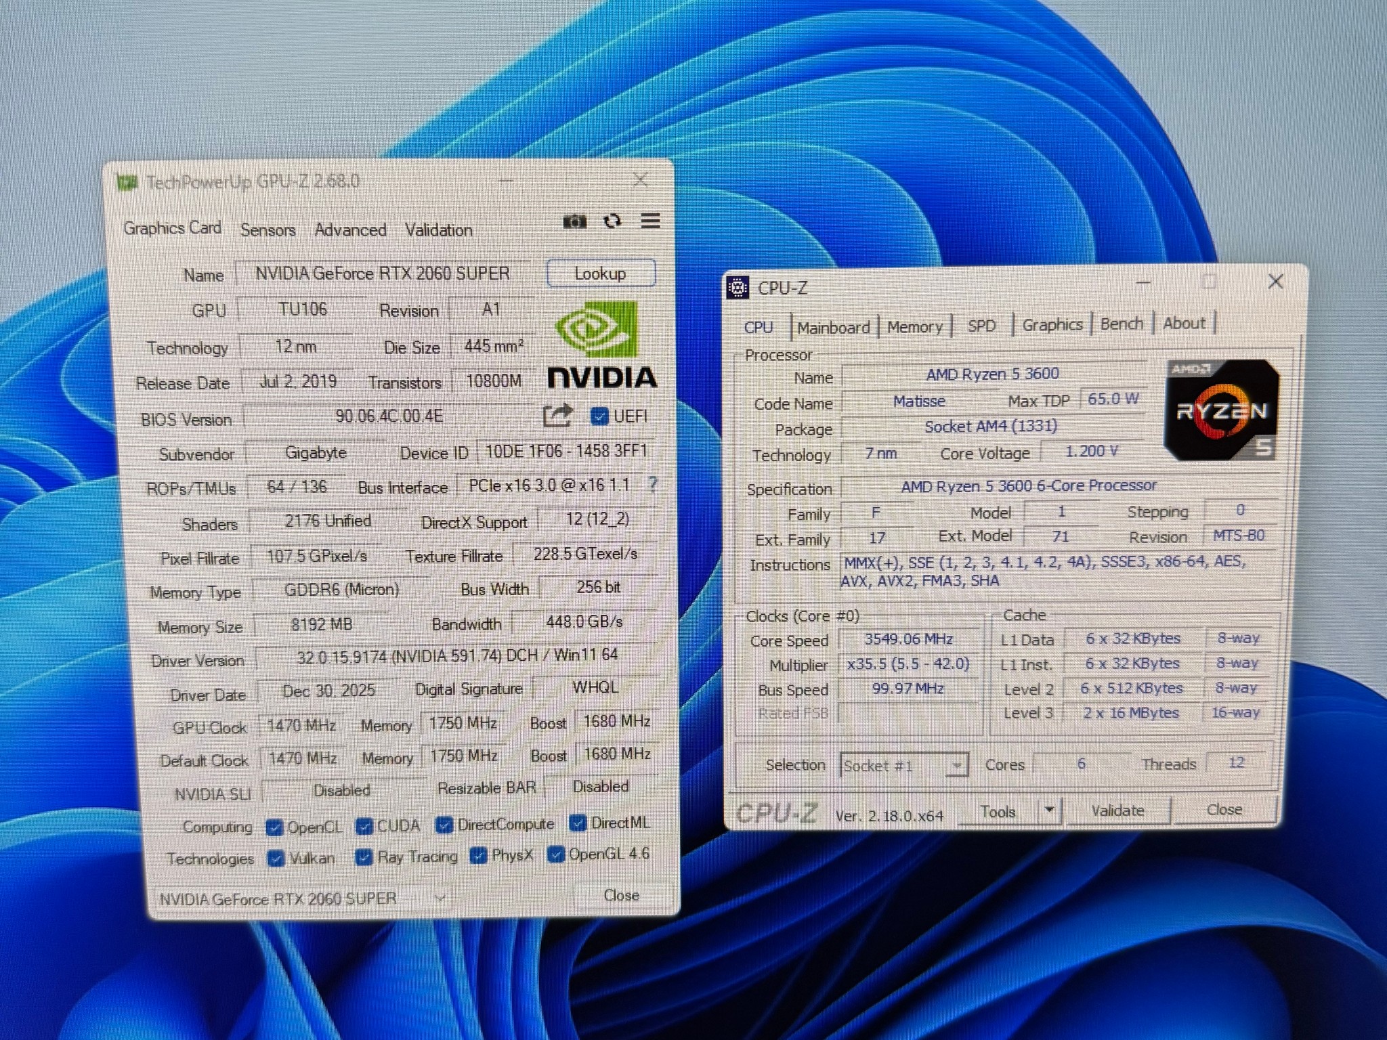The width and height of the screenshot is (1387, 1040).
Task: Click the Threads value 12
Action: click(x=1237, y=762)
